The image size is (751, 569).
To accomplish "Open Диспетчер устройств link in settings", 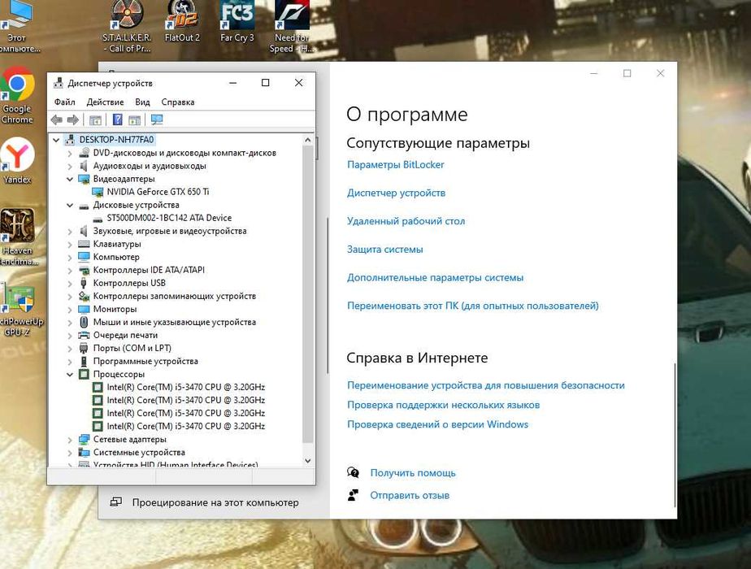I will tap(396, 193).
